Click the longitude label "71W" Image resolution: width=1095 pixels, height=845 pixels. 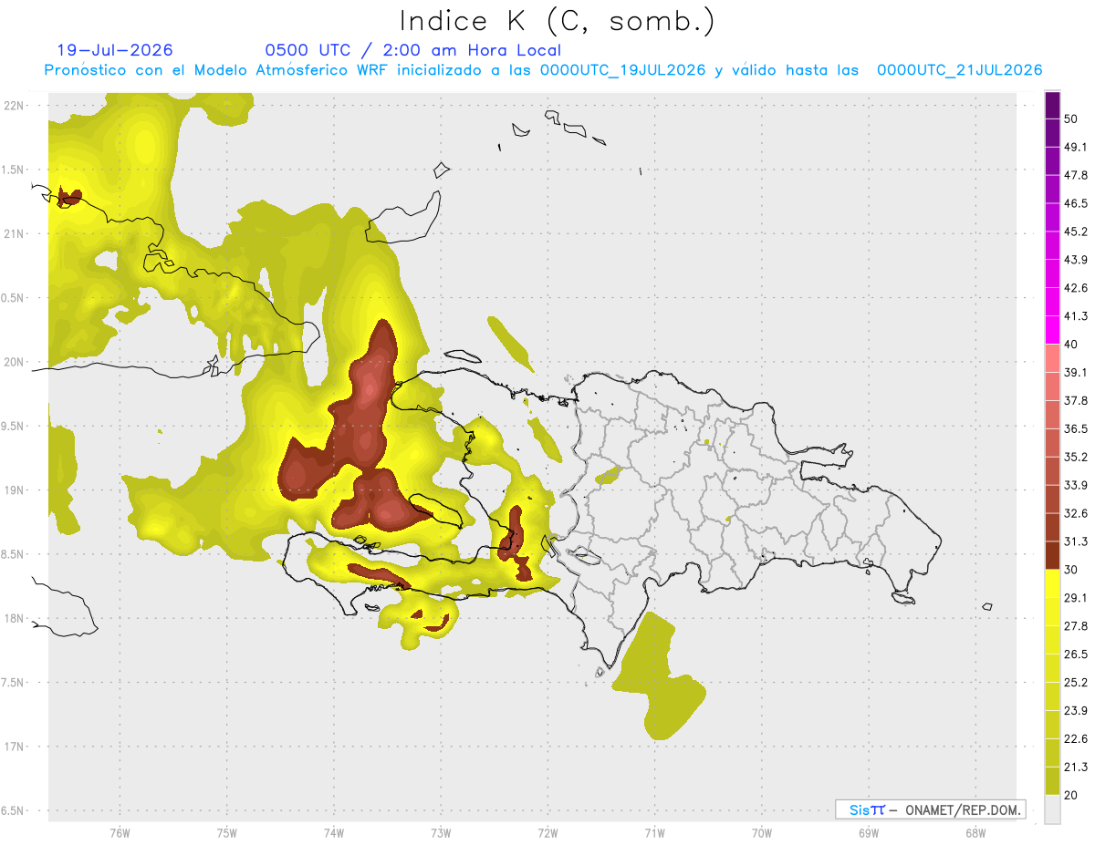[654, 832]
